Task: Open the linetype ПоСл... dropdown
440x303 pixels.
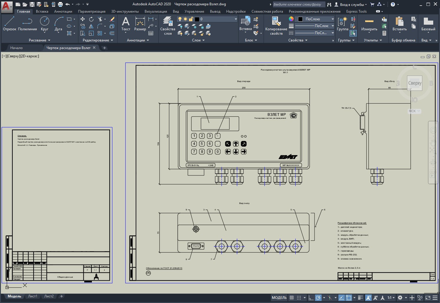Action: click(315, 33)
